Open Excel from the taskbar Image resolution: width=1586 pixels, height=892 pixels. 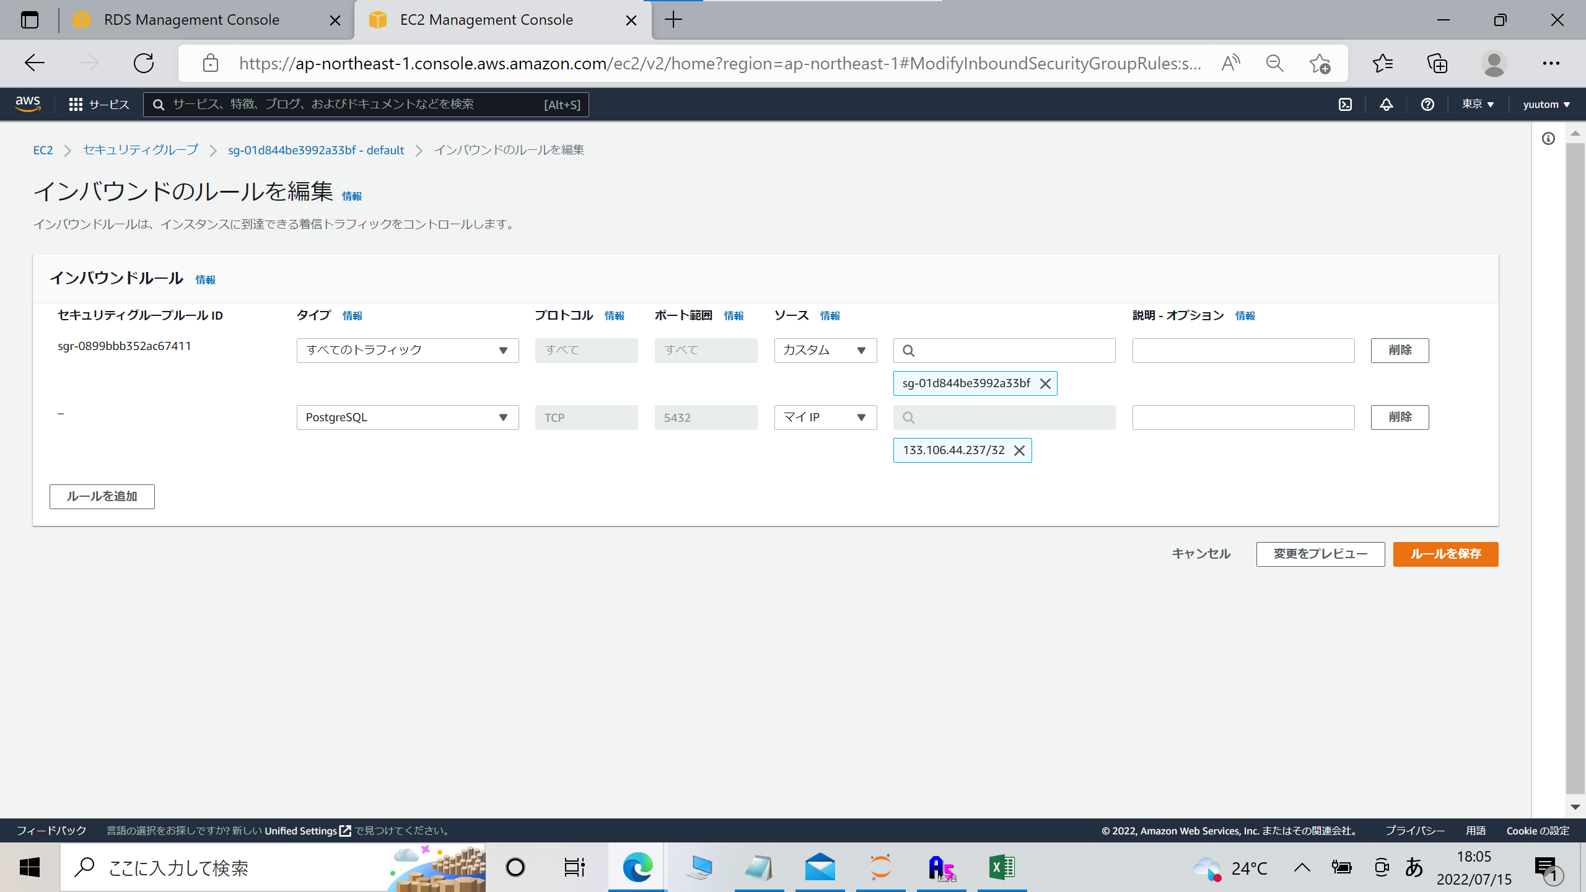(1002, 867)
